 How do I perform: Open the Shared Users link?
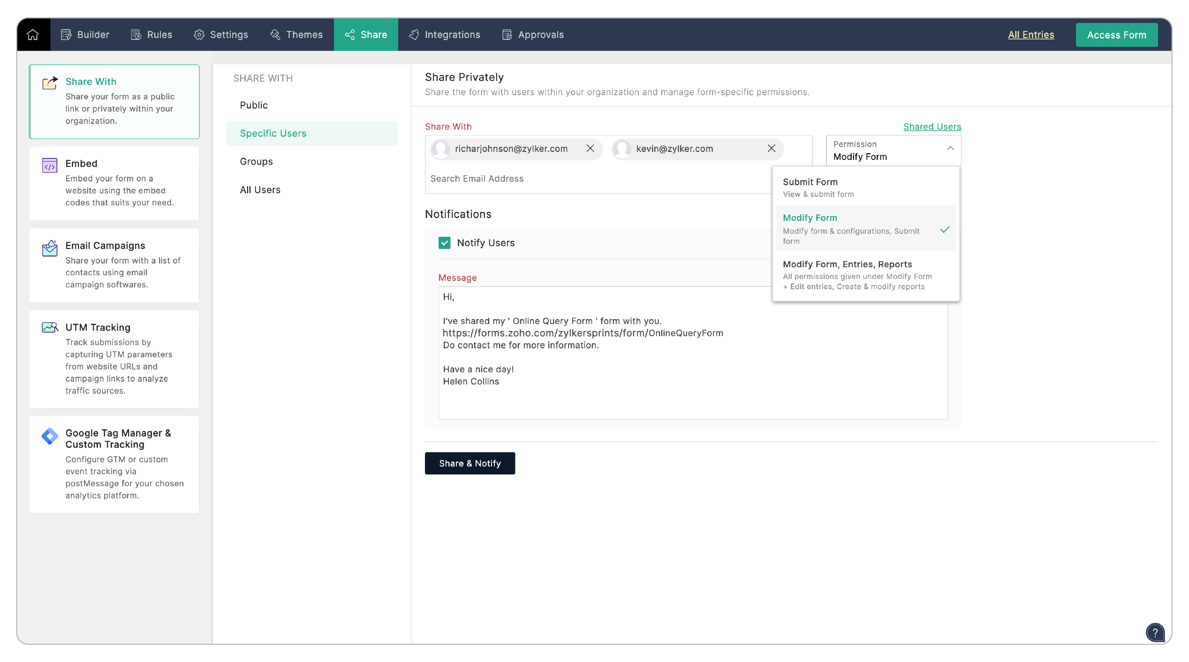[x=932, y=127]
